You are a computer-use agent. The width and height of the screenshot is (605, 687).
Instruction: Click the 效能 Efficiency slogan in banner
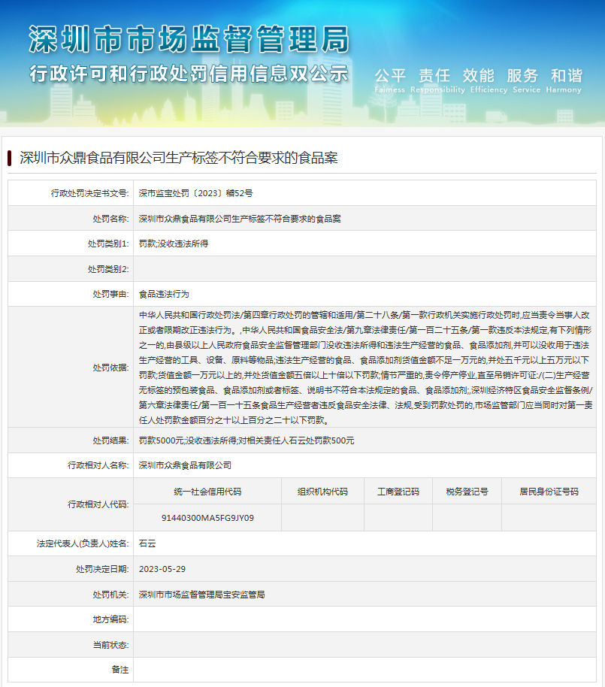coord(488,80)
